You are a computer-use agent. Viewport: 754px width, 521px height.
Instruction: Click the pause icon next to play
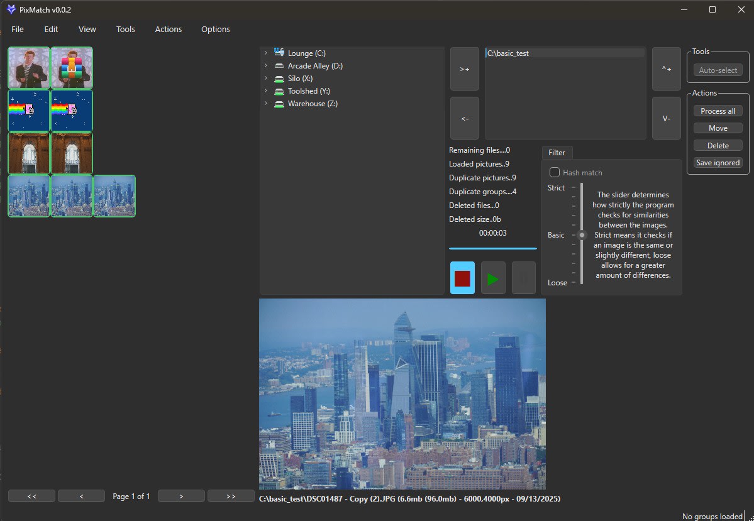click(x=524, y=277)
